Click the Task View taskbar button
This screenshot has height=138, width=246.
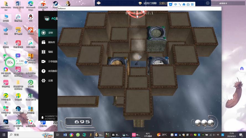(x=58, y=135)
